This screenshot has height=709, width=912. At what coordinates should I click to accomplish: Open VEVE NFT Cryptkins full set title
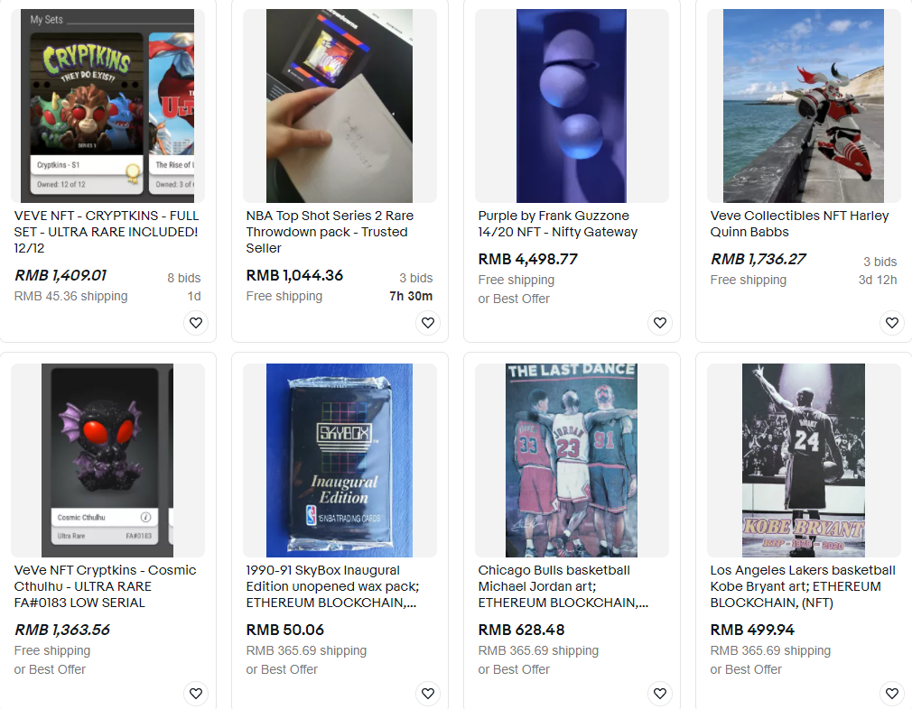[x=107, y=232]
